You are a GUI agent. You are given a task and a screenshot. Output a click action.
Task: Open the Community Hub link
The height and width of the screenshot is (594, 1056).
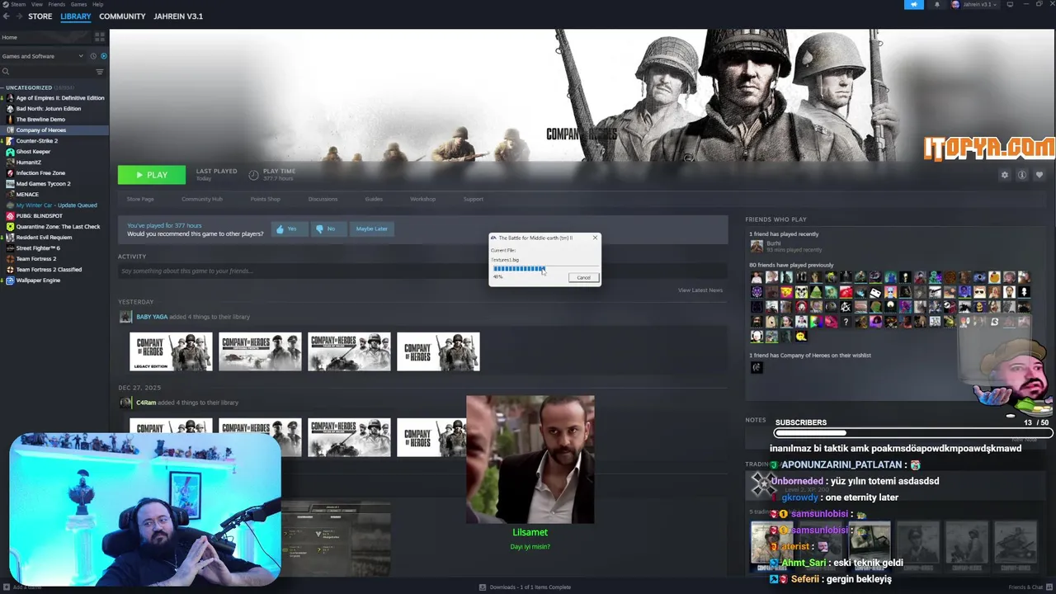202,199
